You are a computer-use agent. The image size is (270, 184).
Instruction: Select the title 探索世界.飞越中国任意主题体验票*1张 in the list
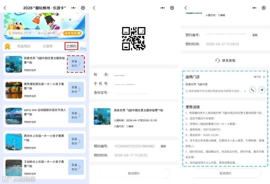(44, 60)
